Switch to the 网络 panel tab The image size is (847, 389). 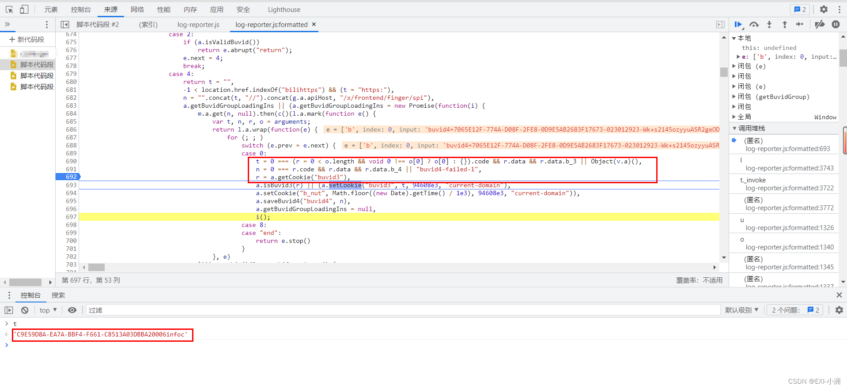(x=137, y=9)
